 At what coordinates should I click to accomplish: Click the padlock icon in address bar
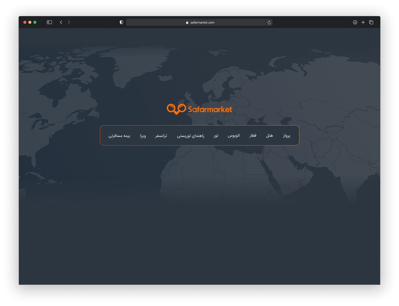pos(187,23)
